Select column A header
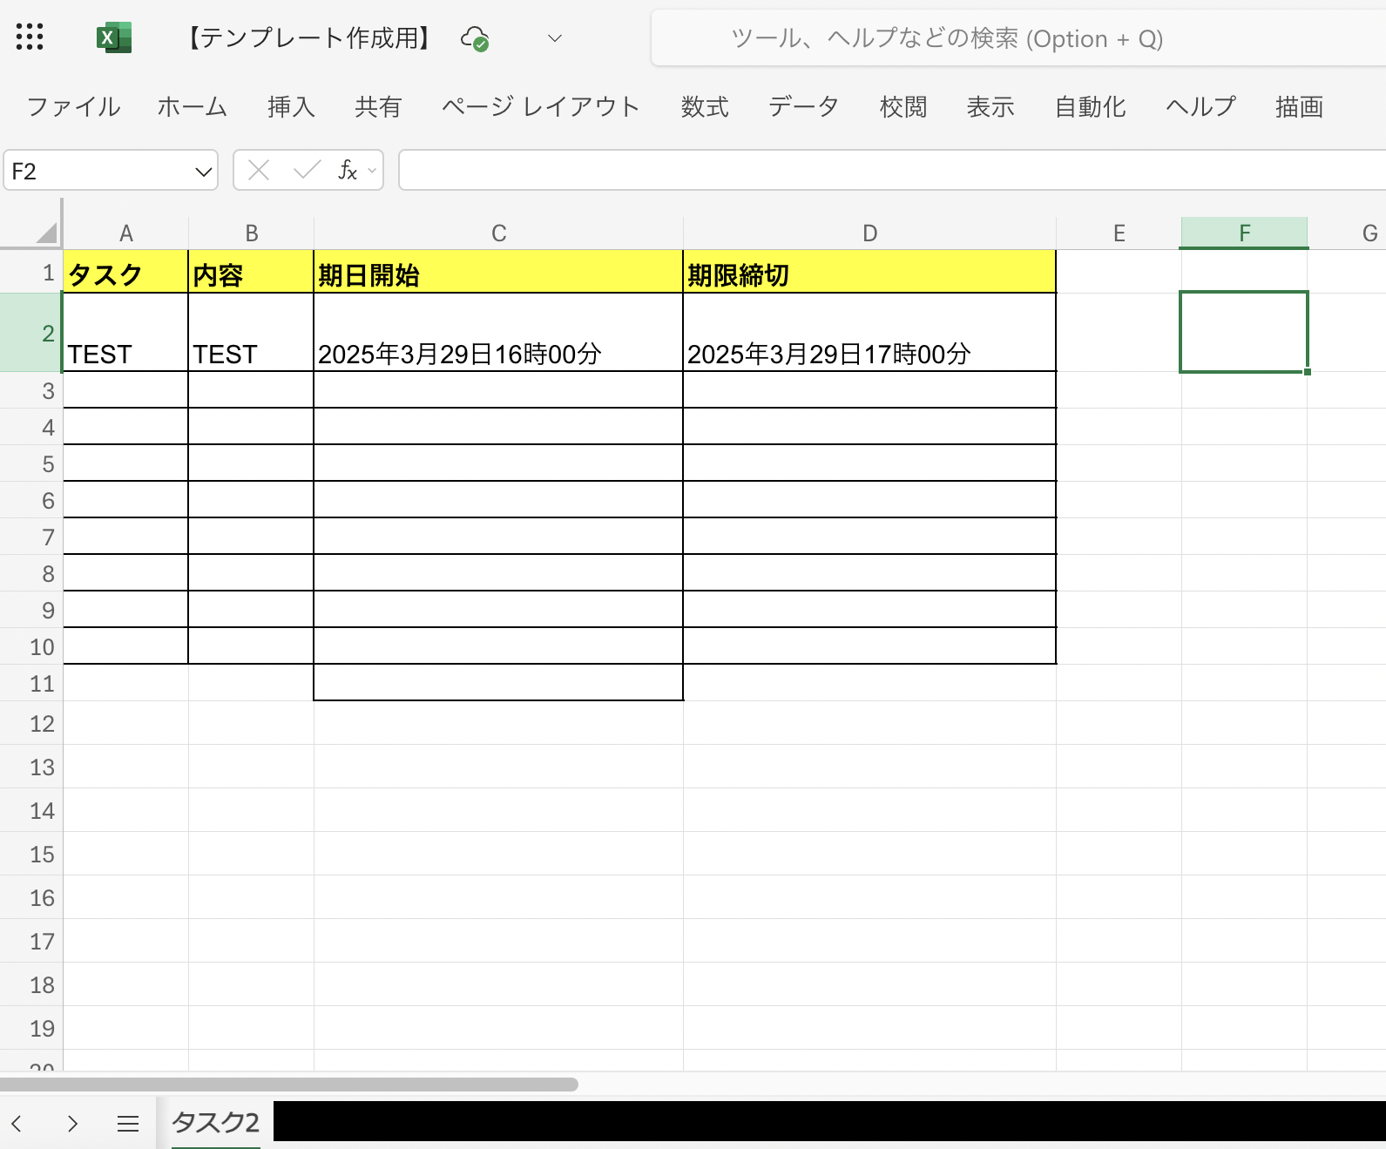This screenshot has height=1149, width=1386. coord(126,233)
